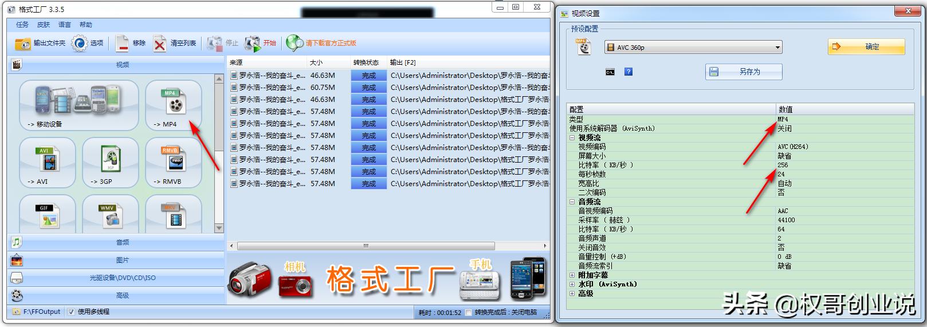This screenshot has width=927, height=327.
Task: Choose the GIF format tile
Action: (48, 214)
